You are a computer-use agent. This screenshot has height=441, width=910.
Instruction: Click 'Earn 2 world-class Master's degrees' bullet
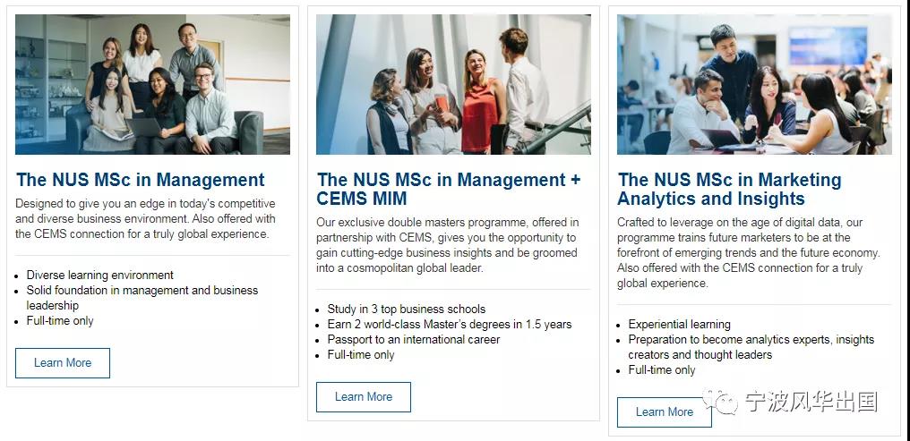(450, 325)
